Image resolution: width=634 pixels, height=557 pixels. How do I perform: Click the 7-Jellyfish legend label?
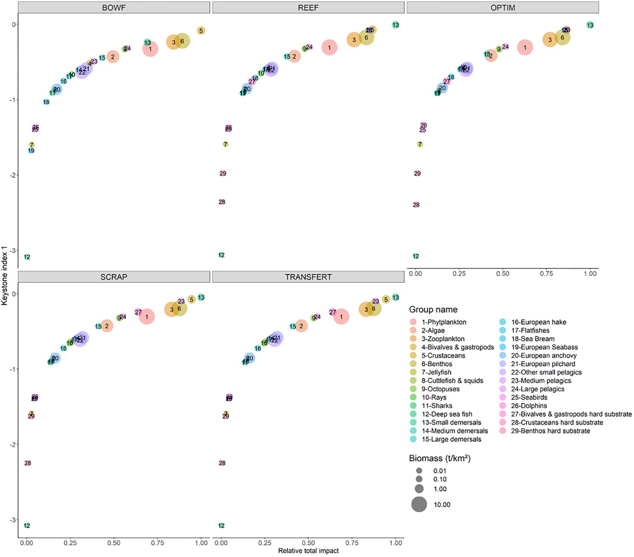[436, 372]
